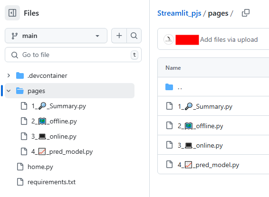The height and width of the screenshot is (197, 269).
Task: Click file icon of tree 3_online.py
Action: [24, 136]
